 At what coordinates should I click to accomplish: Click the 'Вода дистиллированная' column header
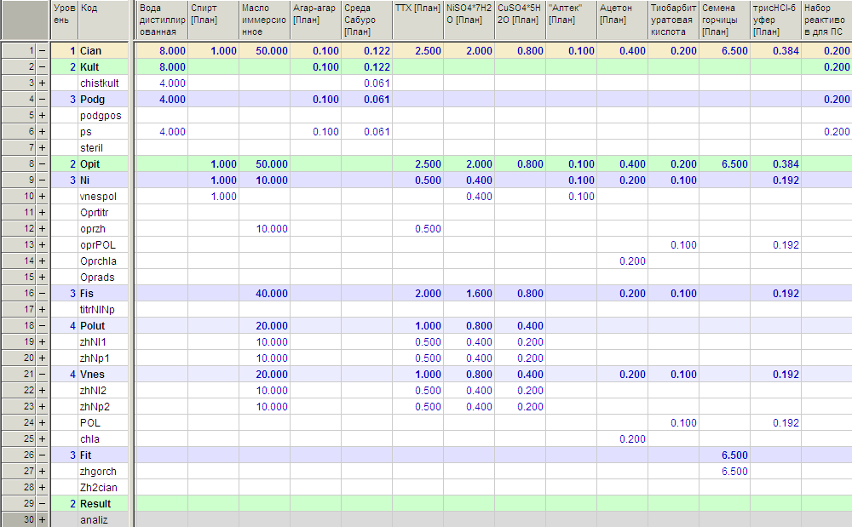pos(161,20)
